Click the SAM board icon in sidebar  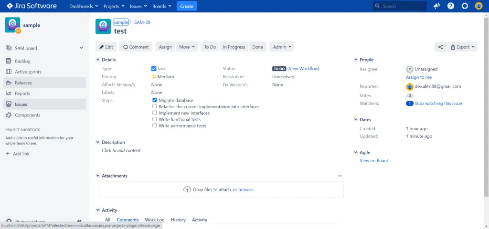tap(9, 48)
